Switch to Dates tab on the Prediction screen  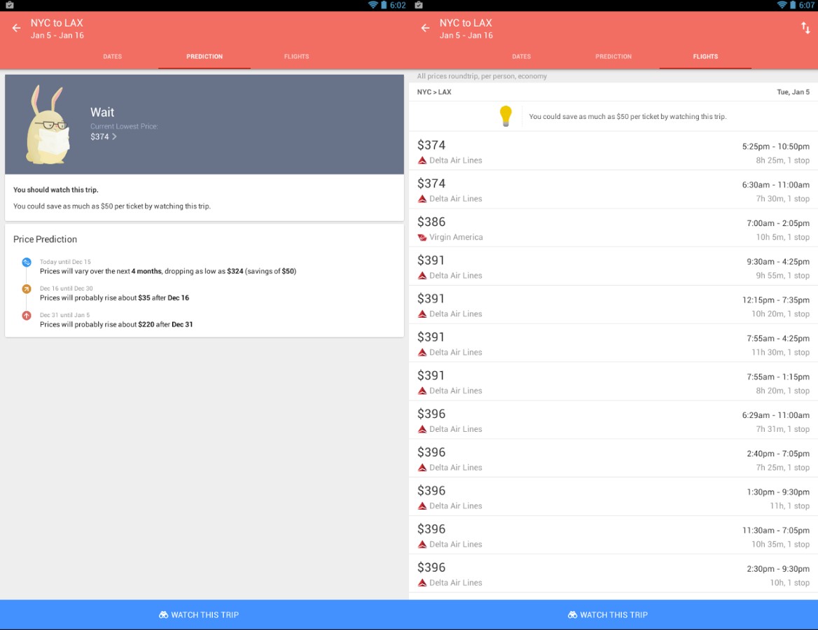(x=112, y=57)
